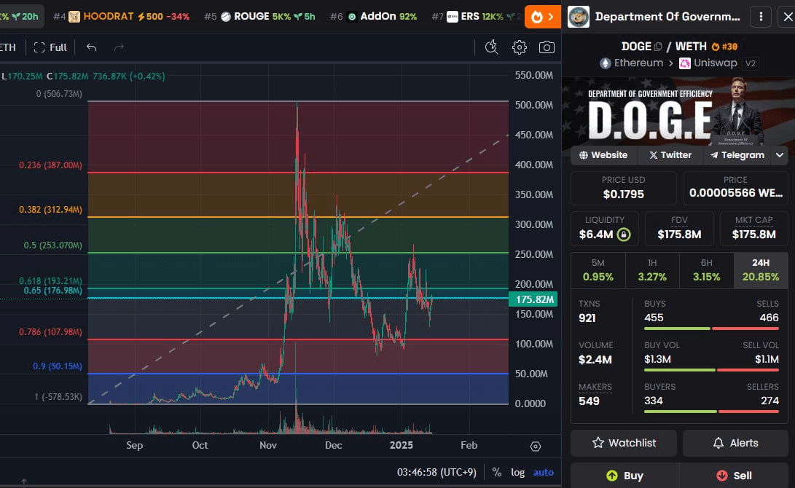Click the Buy button
The image size is (795, 488).
click(624, 476)
